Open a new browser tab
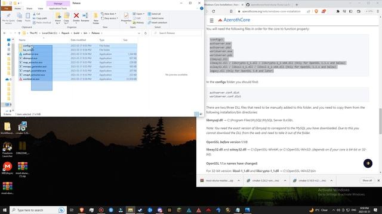This screenshot has width=382, height=214. (297, 5)
